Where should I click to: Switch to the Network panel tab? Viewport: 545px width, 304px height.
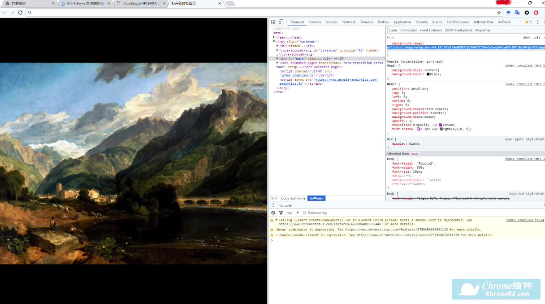[x=349, y=22]
